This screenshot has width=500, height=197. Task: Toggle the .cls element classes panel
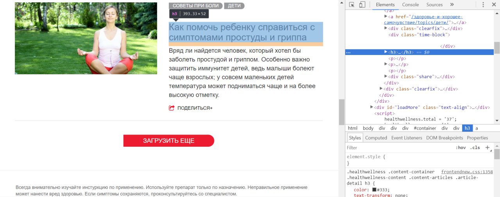(475, 148)
